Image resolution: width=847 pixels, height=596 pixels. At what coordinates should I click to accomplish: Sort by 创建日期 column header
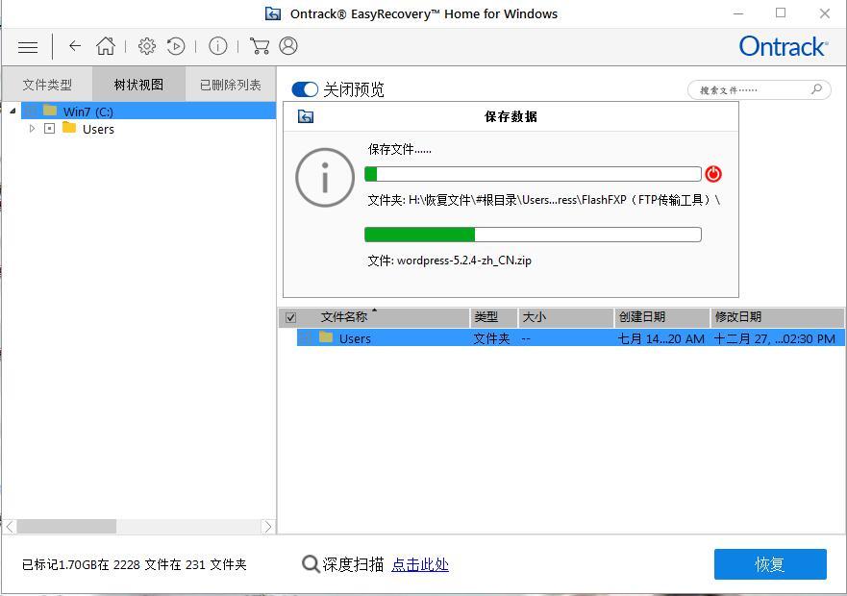coord(661,317)
